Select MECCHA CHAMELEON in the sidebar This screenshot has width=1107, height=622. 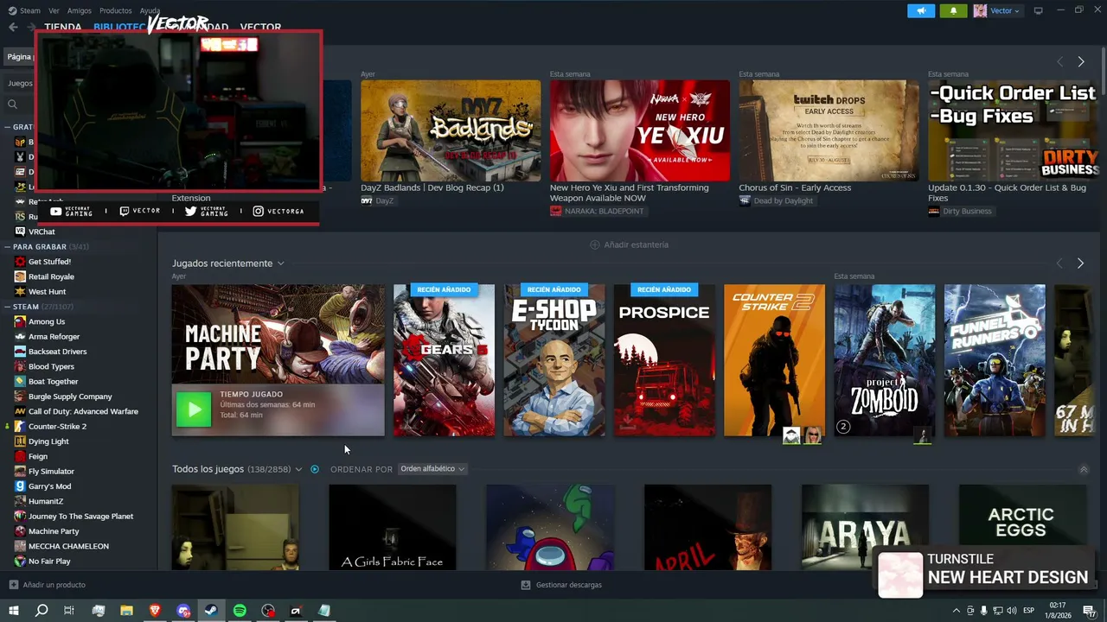[x=68, y=547]
